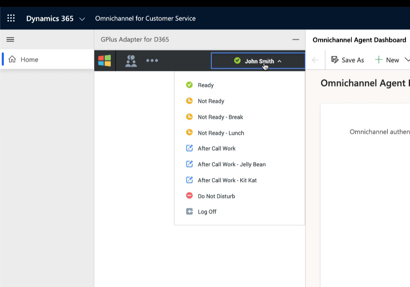Expand the Dynamics 365 app switcher chevron
410x287 pixels.
pos(82,19)
